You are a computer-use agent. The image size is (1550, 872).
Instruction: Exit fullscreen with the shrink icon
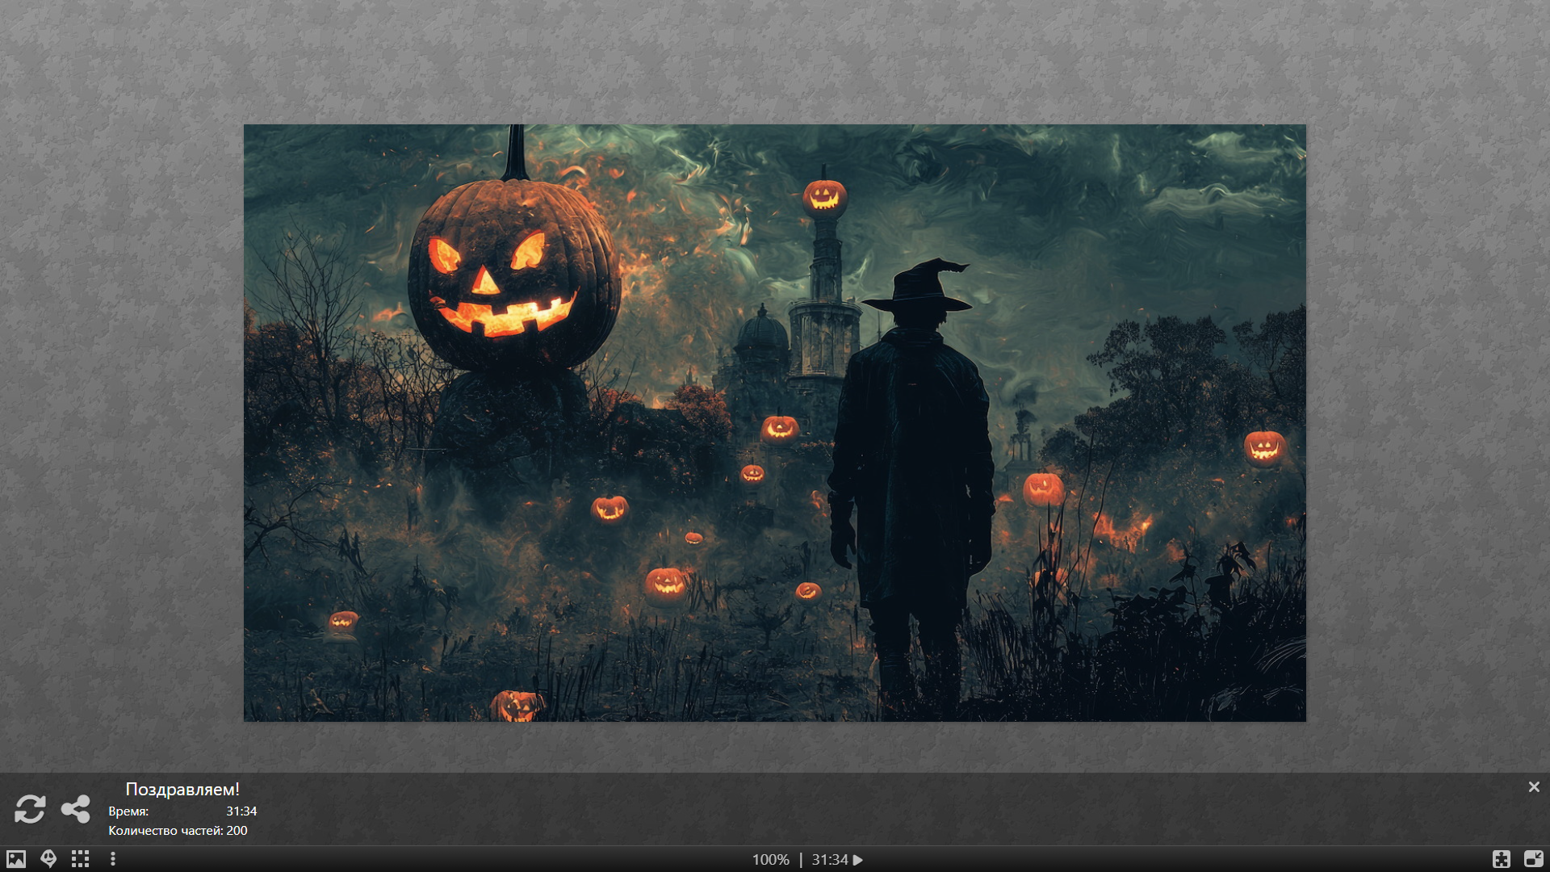pyautogui.click(x=1533, y=859)
